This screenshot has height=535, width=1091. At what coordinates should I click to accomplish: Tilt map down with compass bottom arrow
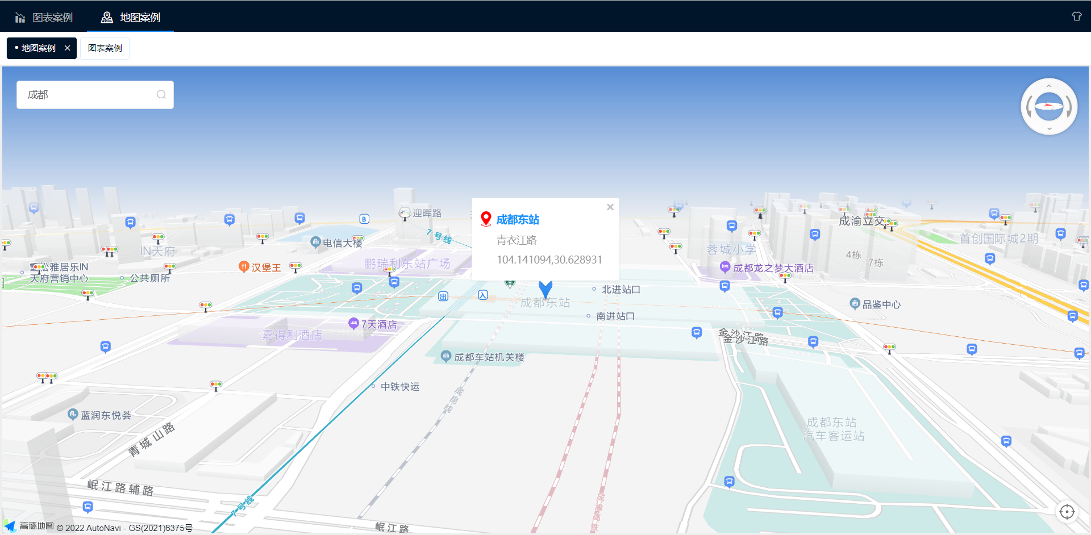[x=1049, y=128]
